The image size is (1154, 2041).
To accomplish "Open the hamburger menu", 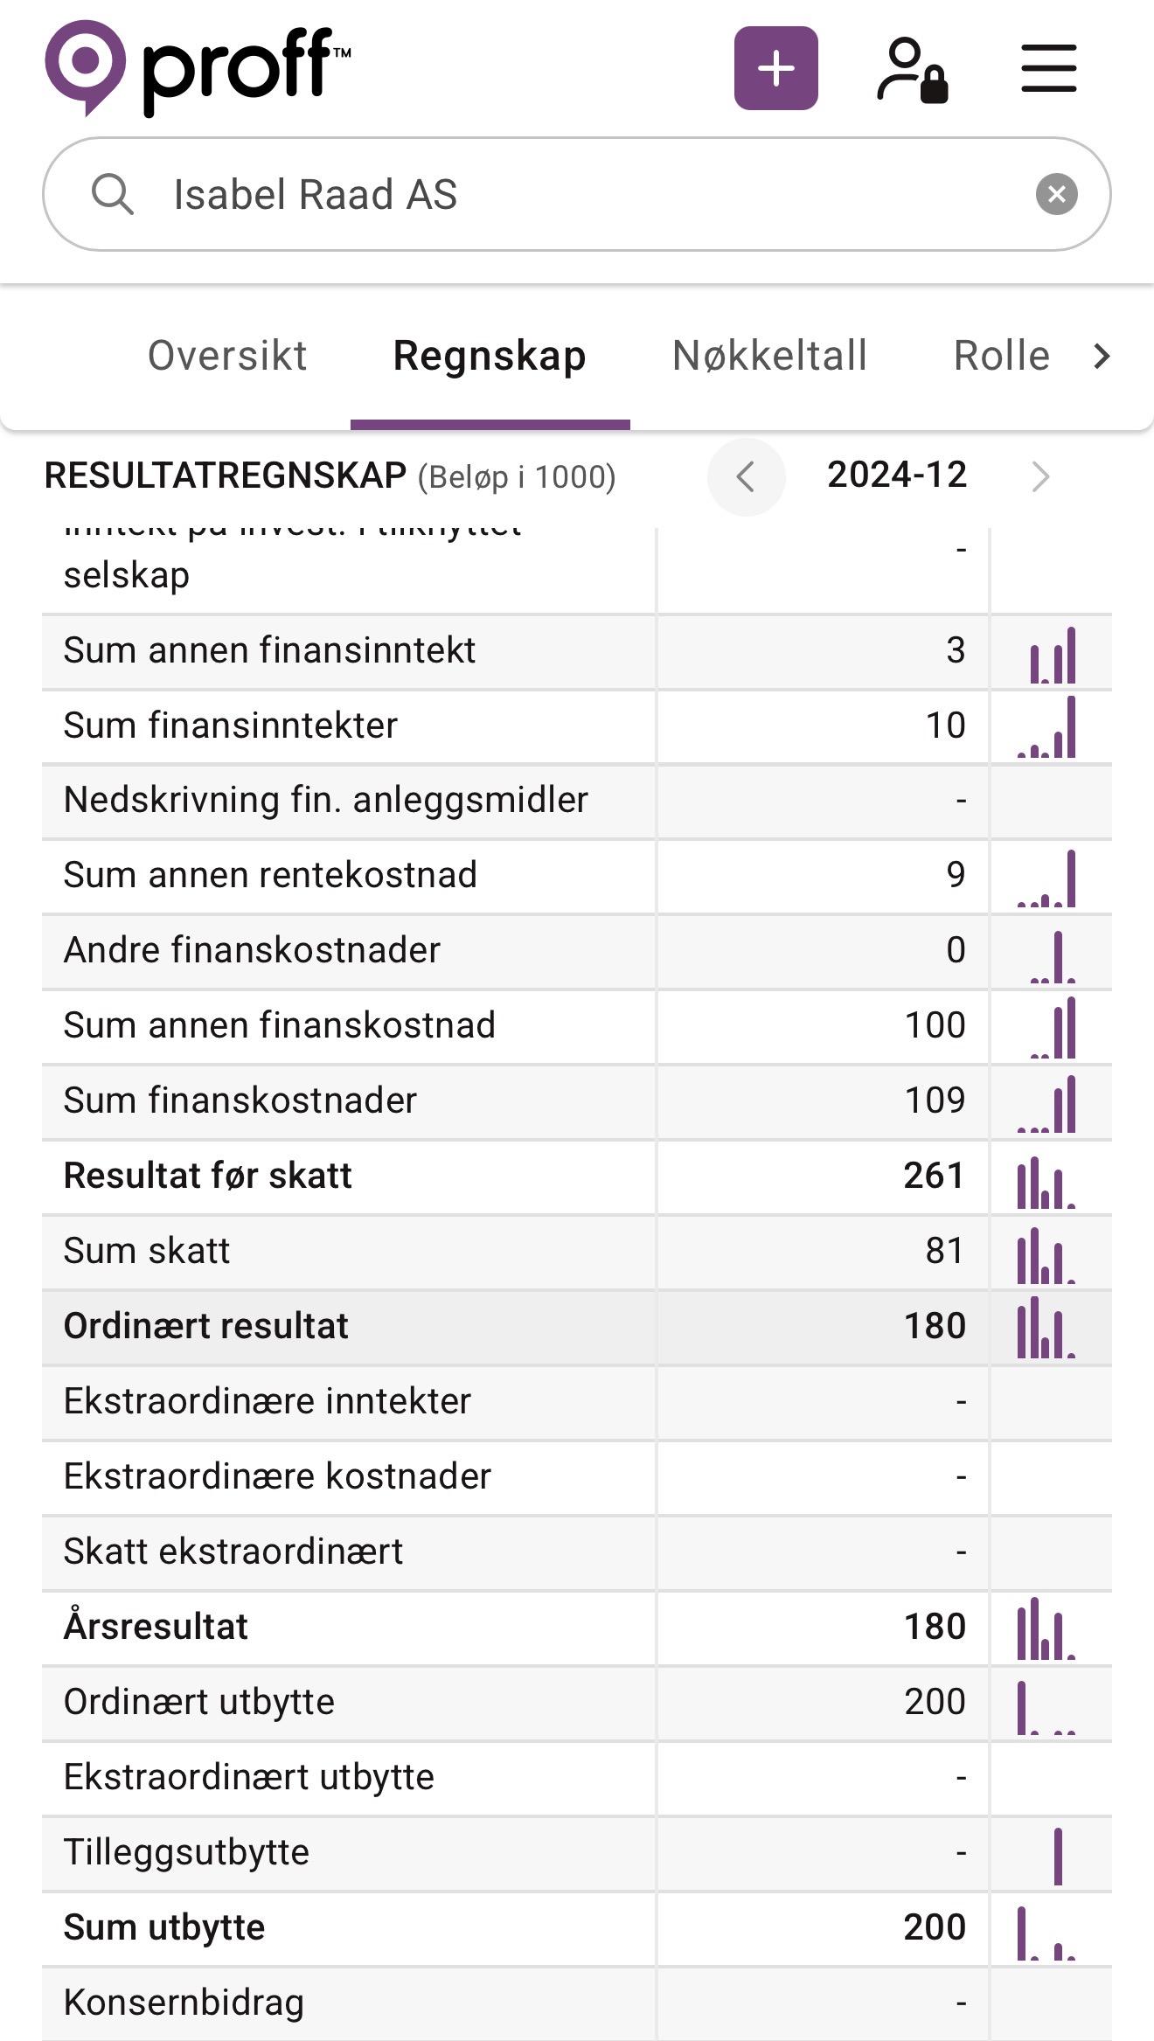I will coord(1048,68).
